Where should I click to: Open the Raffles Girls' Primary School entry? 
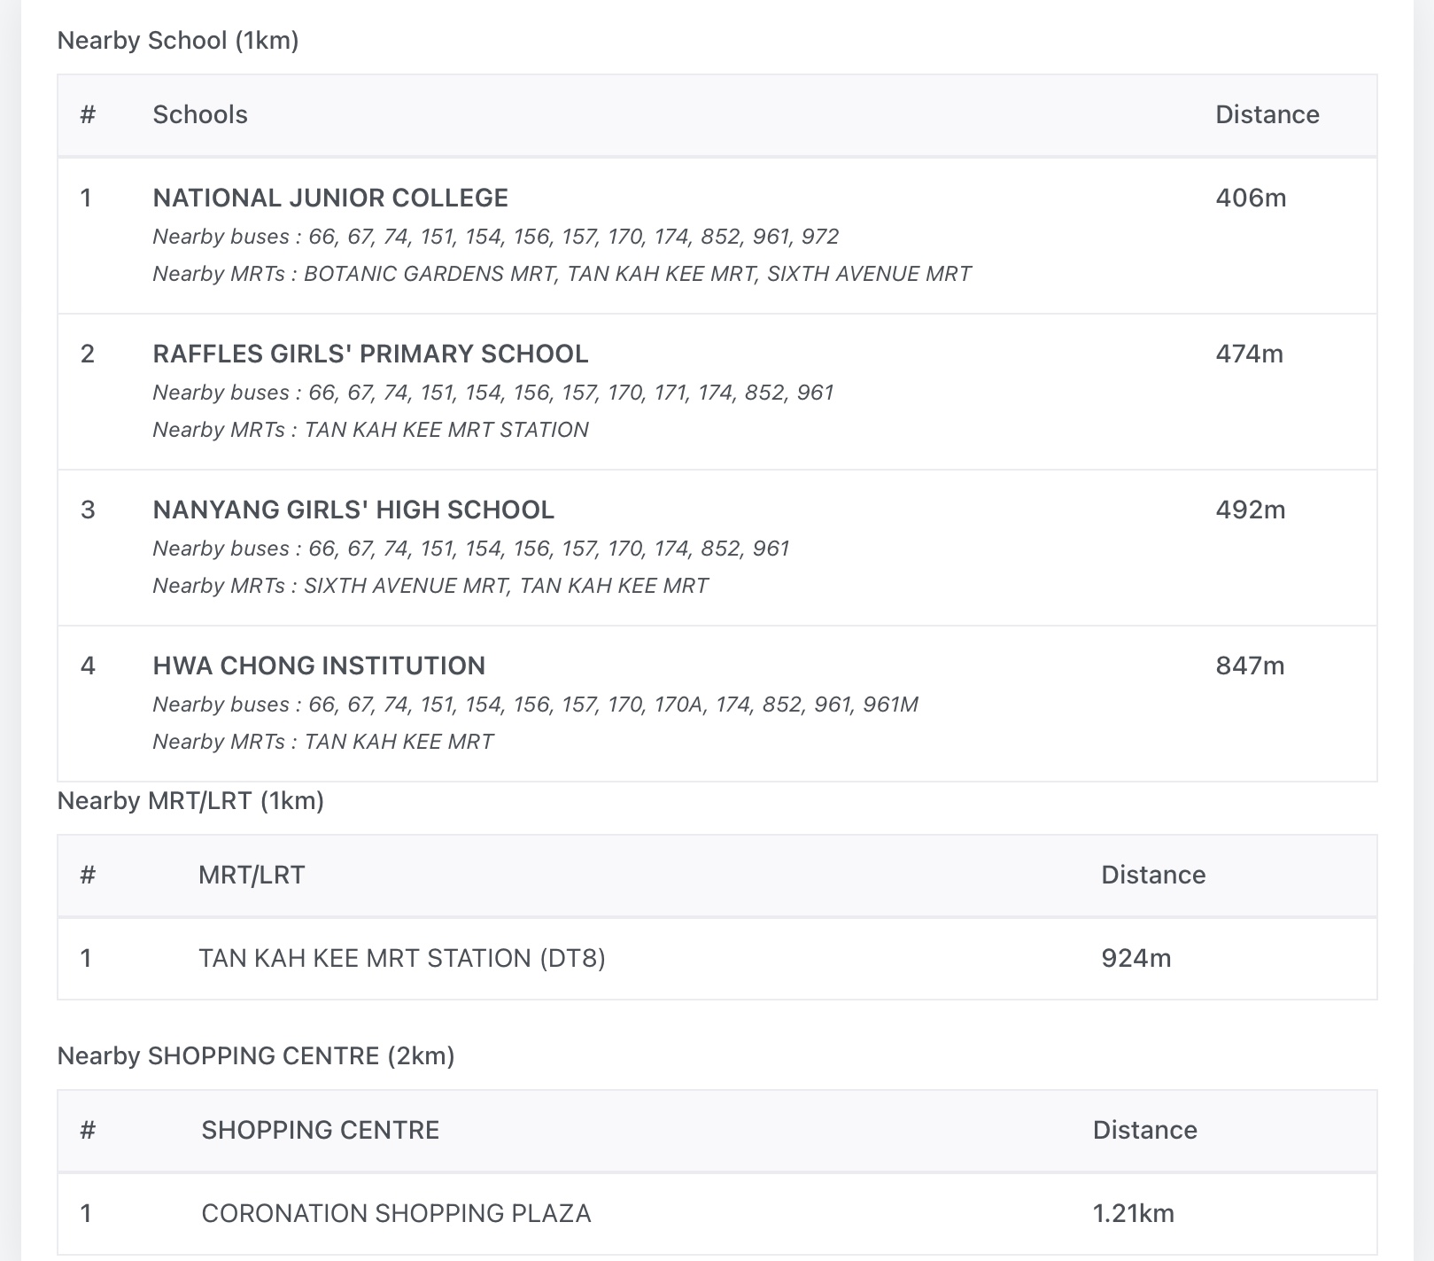click(370, 354)
